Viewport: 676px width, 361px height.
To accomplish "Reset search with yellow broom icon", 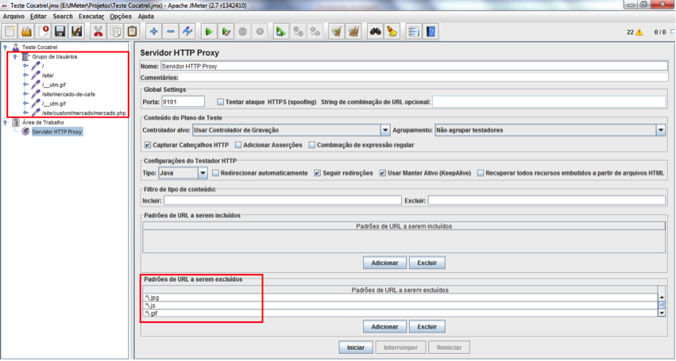I will pos(392,32).
